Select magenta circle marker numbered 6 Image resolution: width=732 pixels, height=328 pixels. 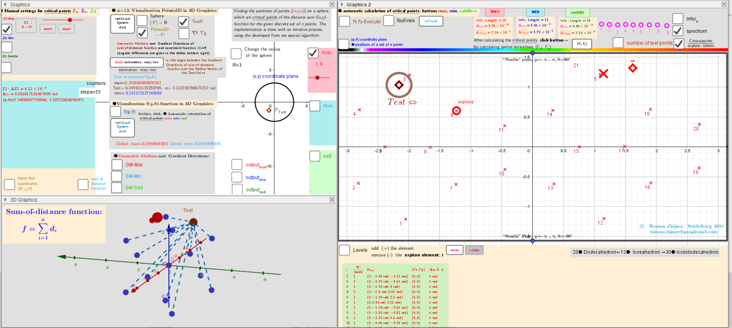(641, 25)
